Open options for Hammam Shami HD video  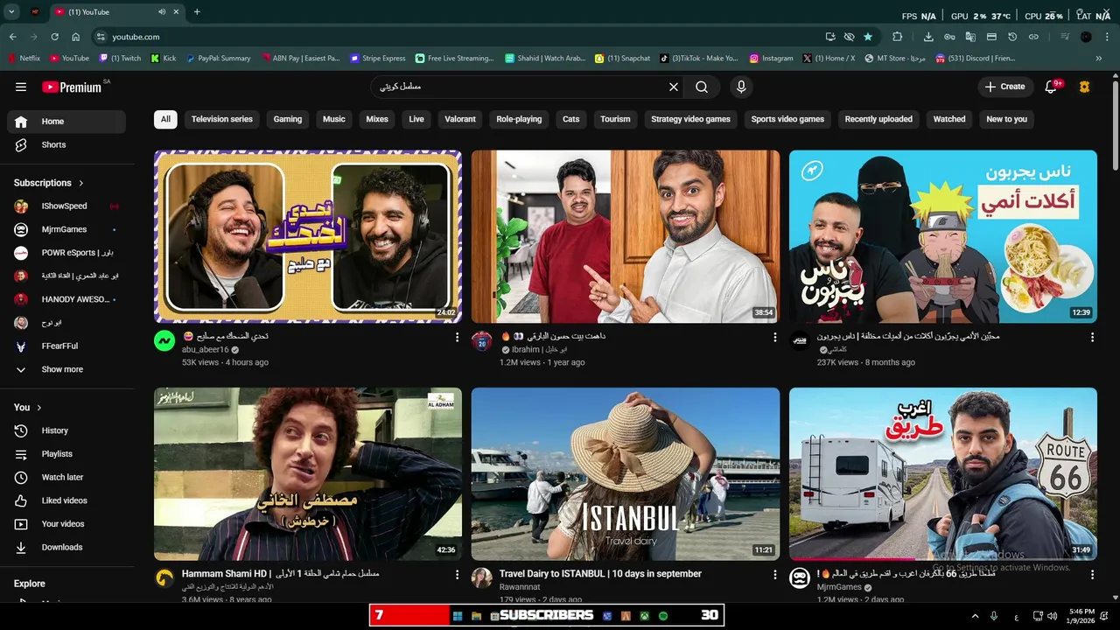(x=457, y=575)
